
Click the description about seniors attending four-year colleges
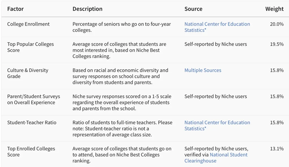click(x=122, y=27)
